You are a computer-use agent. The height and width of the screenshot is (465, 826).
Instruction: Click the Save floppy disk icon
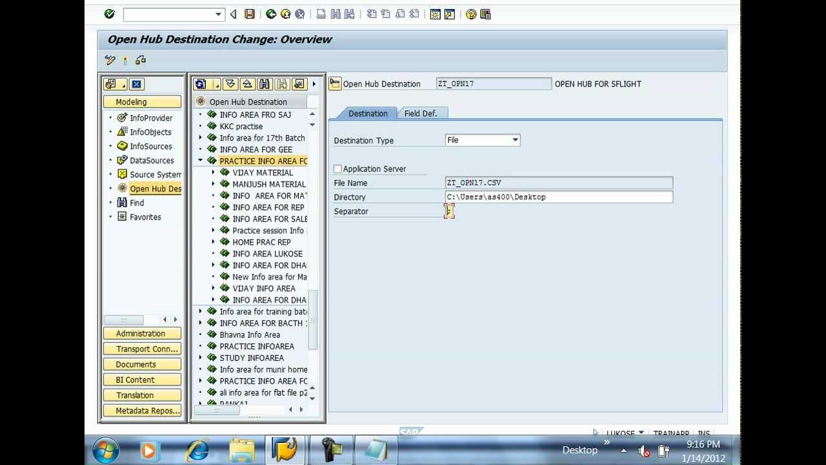pos(250,14)
